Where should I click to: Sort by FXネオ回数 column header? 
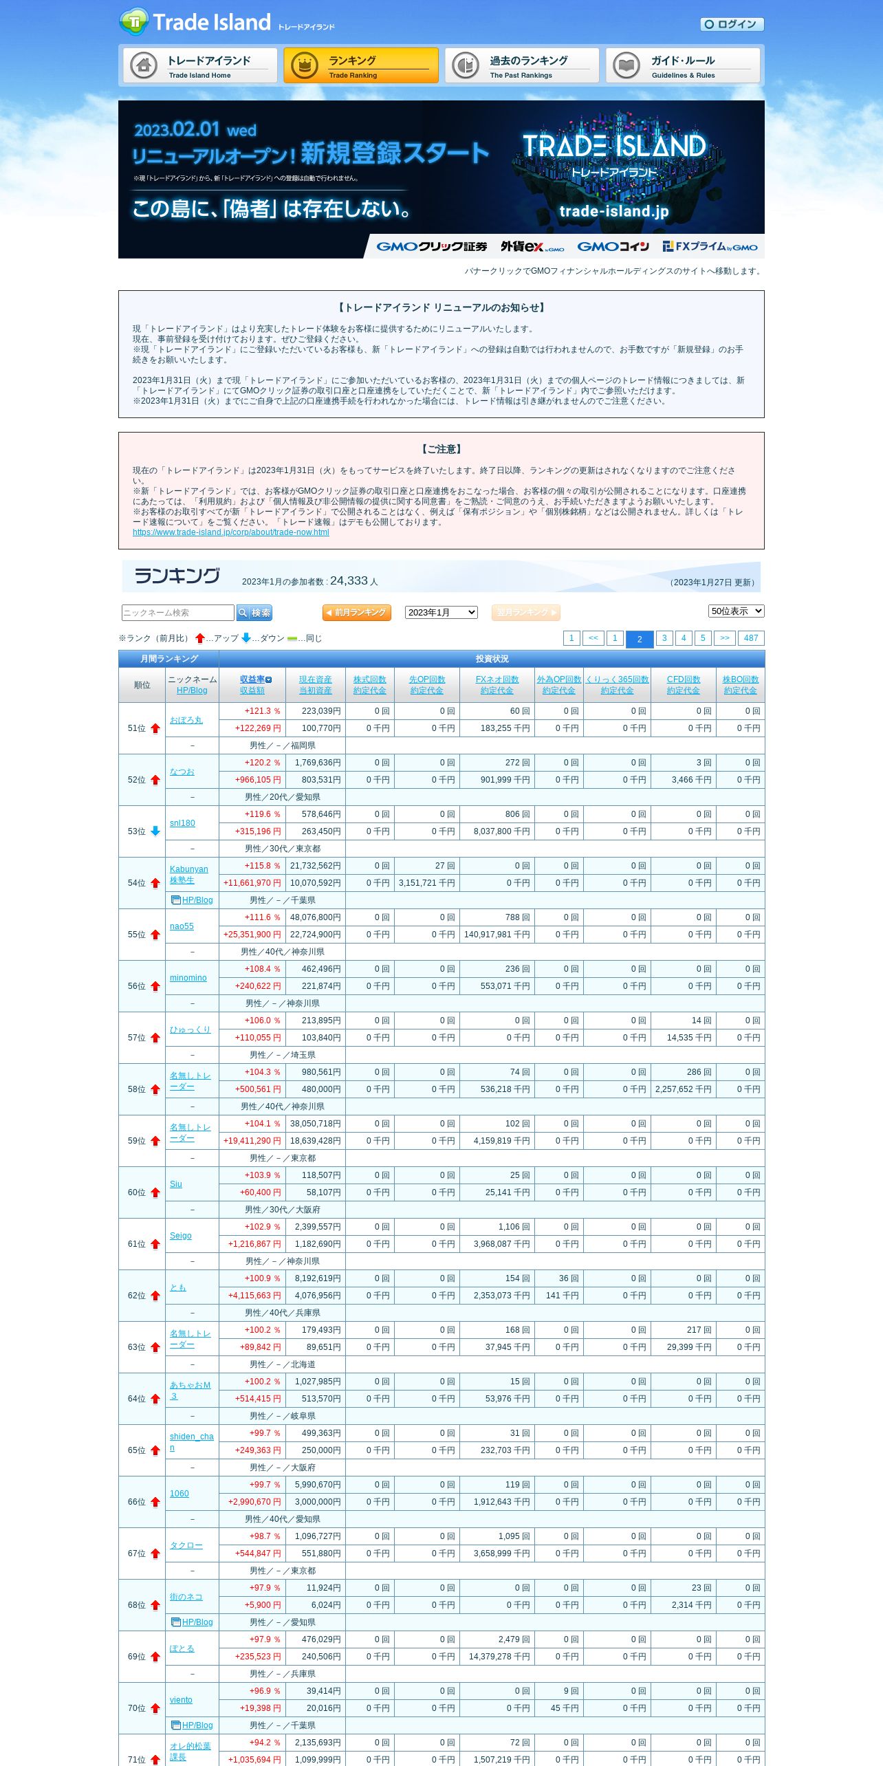click(497, 679)
